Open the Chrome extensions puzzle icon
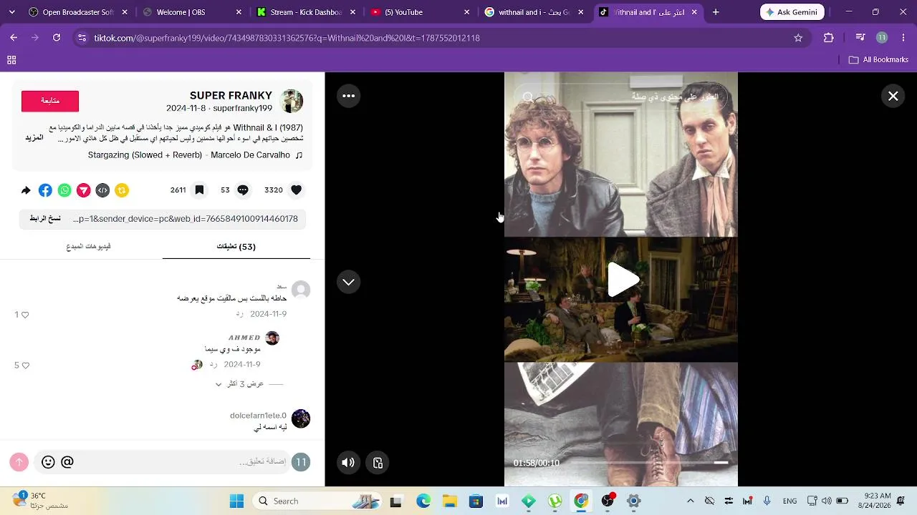The image size is (917, 515). (829, 38)
